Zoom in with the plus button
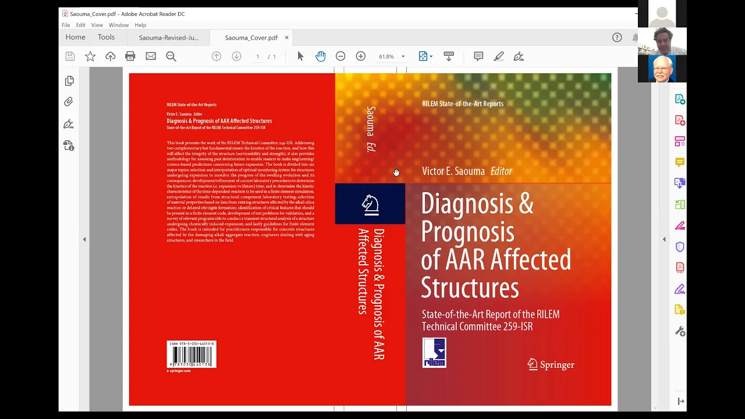 pyautogui.click(x=361, y=56)
